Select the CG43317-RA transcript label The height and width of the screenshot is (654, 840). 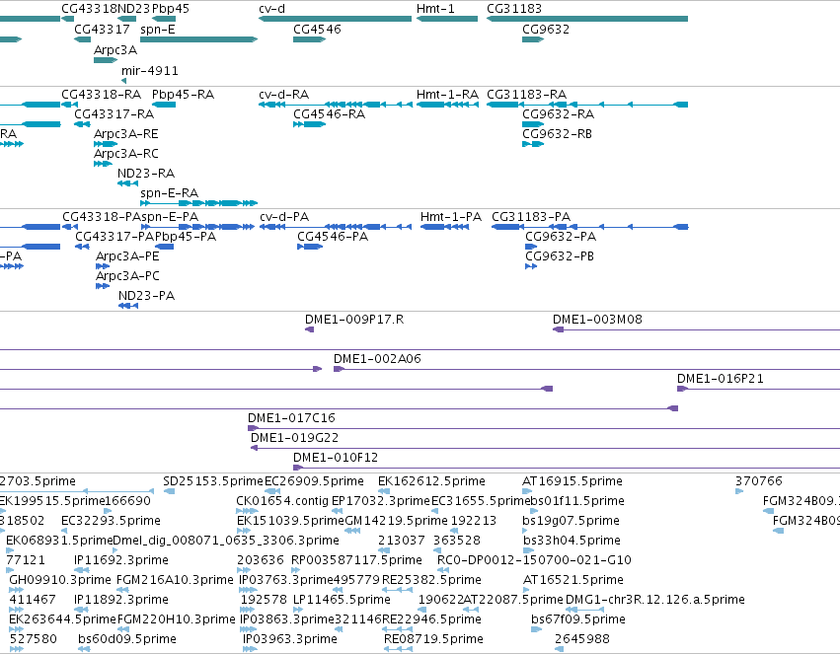114,114
